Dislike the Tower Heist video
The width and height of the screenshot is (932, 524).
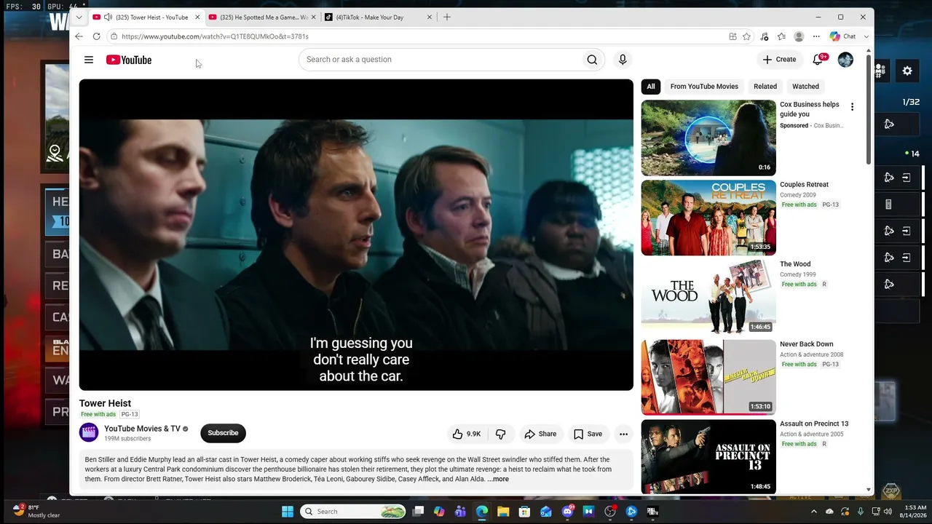click(x=500, y=434)
